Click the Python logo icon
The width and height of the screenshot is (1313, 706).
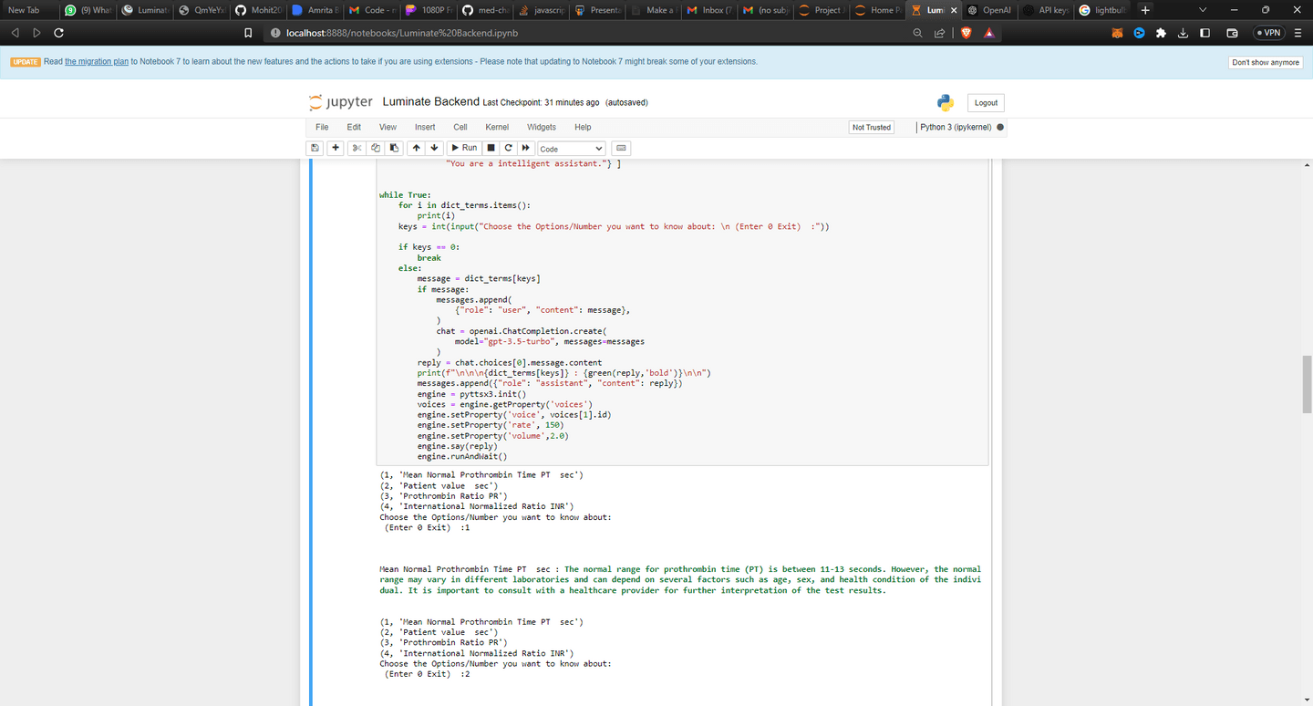946,103
